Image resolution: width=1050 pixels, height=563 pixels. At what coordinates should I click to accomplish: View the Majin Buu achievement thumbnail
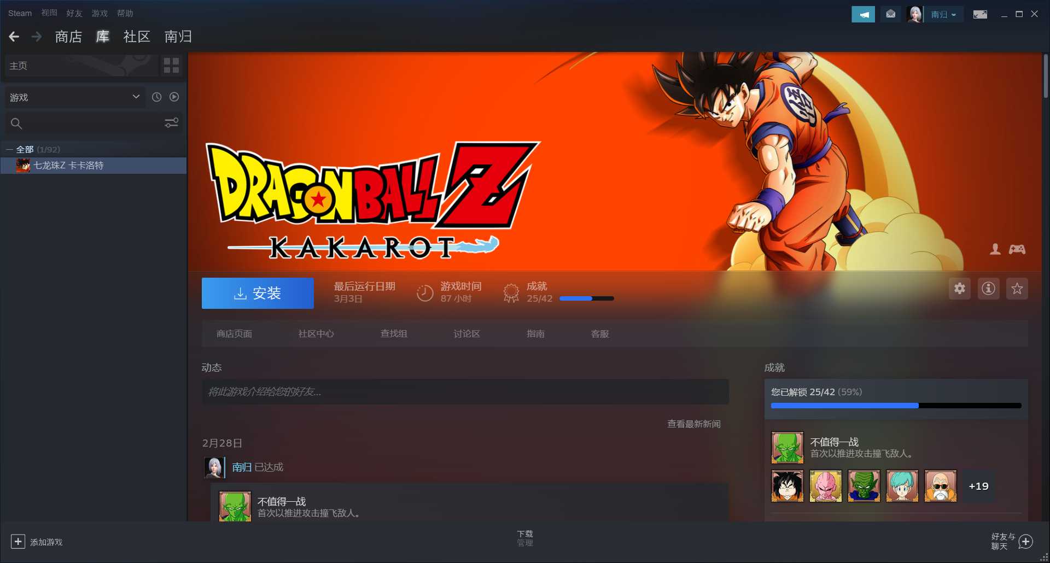pos(825,485)
